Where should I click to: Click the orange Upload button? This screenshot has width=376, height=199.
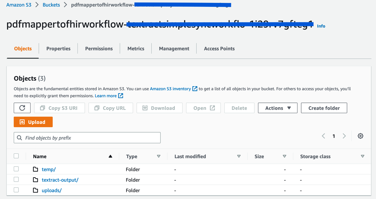coord(33,122)
